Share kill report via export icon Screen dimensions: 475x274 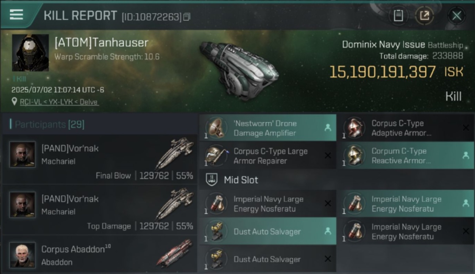tap(425, 16)
